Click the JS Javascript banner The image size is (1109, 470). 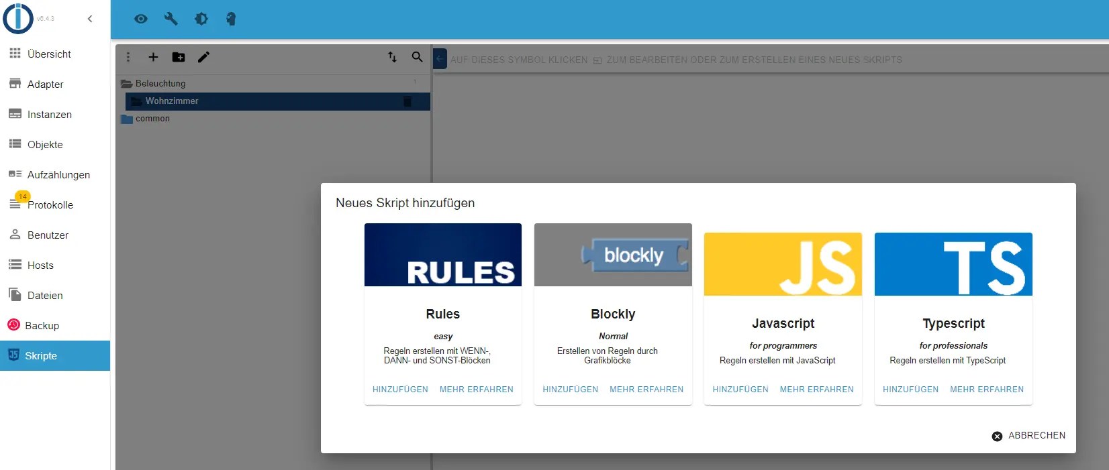[783, 264]
